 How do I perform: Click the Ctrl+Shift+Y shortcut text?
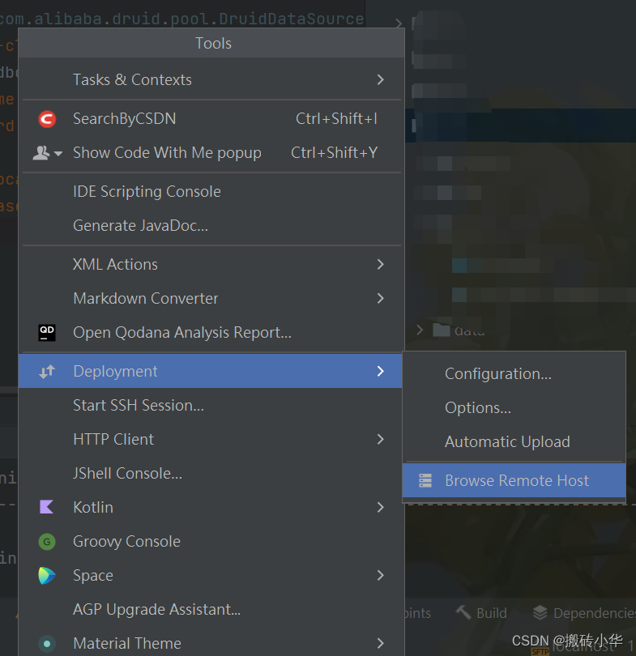click(335, 153)
